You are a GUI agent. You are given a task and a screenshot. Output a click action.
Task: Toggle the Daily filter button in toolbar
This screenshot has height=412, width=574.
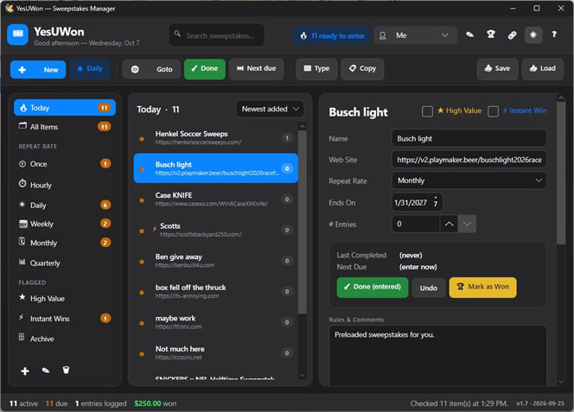pyautogui.click(x=90, y=69)
